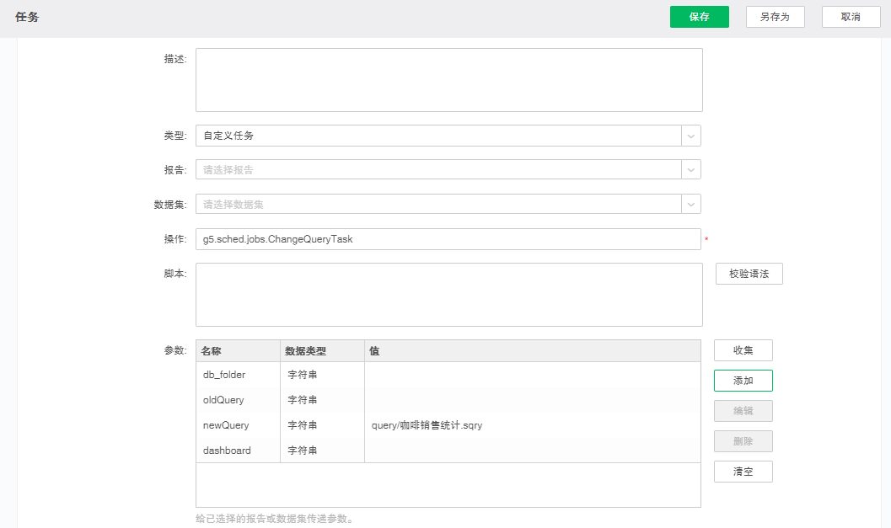Click the 另存为 button

[775, 17]
